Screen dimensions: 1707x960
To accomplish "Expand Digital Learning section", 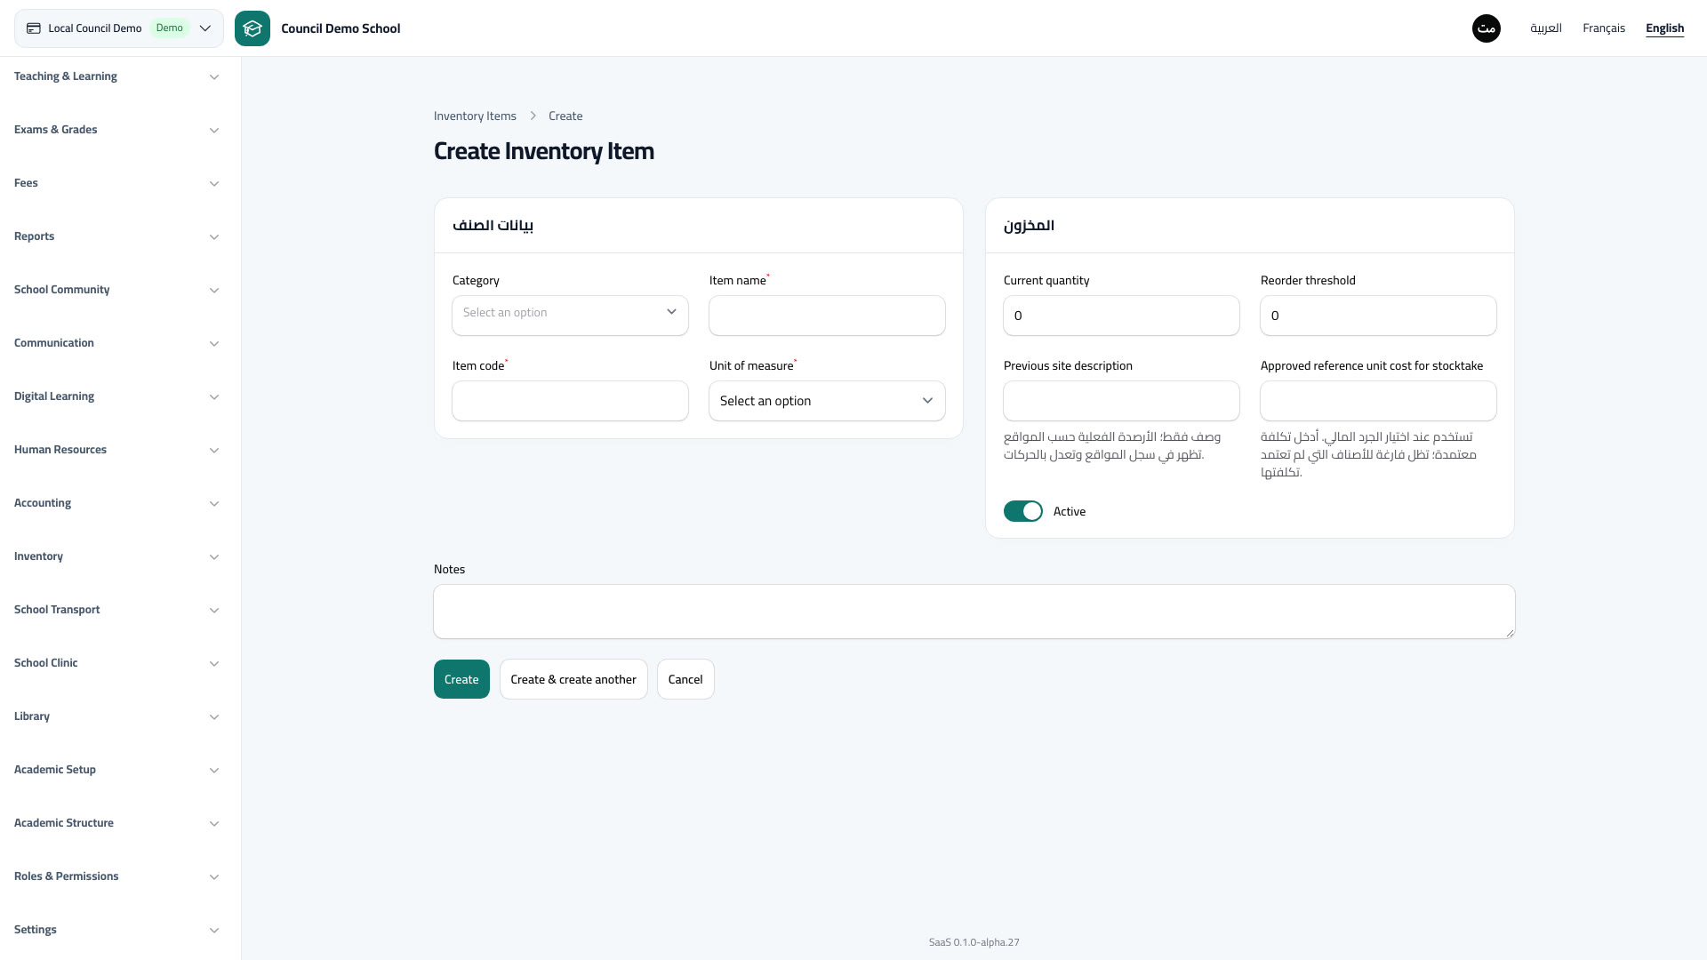I will (116, 396).
